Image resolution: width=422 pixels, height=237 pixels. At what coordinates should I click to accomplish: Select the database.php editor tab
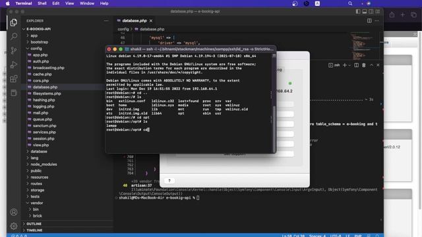pyautogui.click(x=135, y=20)
